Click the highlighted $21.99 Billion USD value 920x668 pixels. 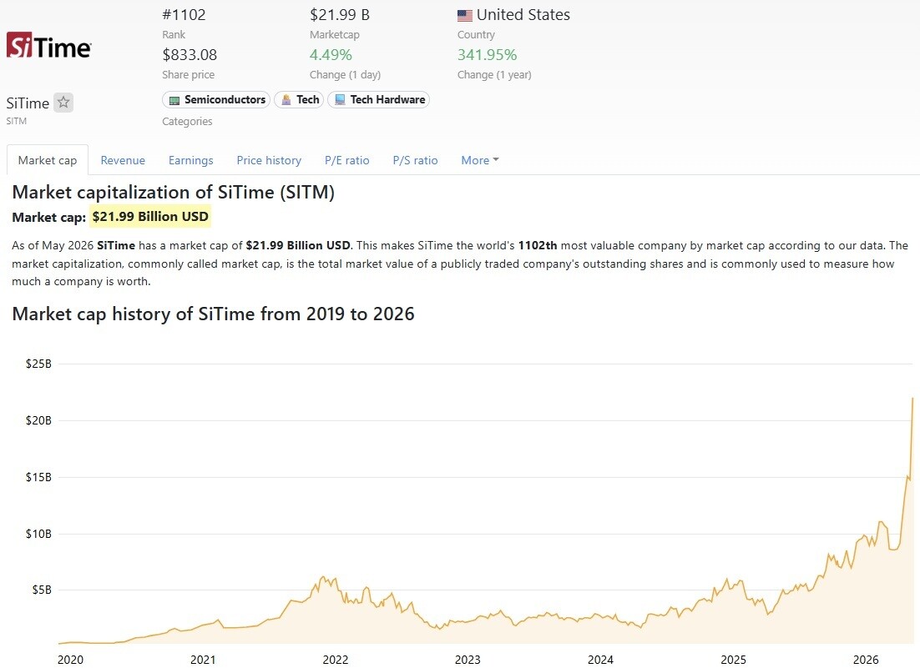pos(150,217)
